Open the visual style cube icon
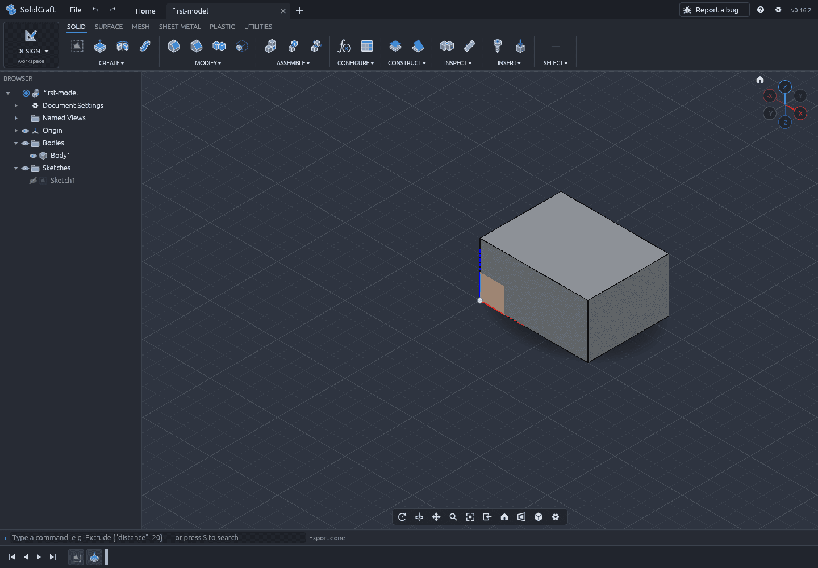The width and height of the screenshot is (818, 568). point(539,517)
